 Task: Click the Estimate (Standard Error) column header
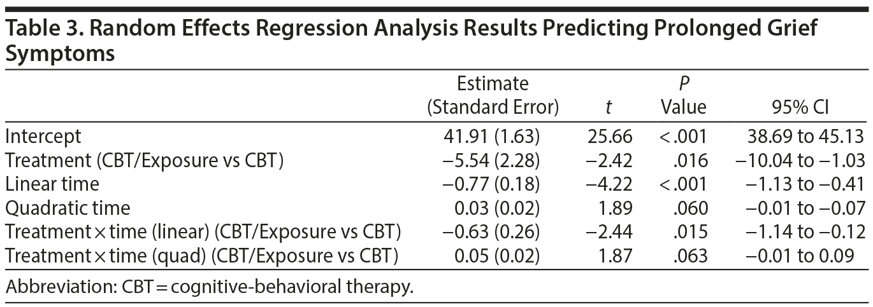(493, 95)
